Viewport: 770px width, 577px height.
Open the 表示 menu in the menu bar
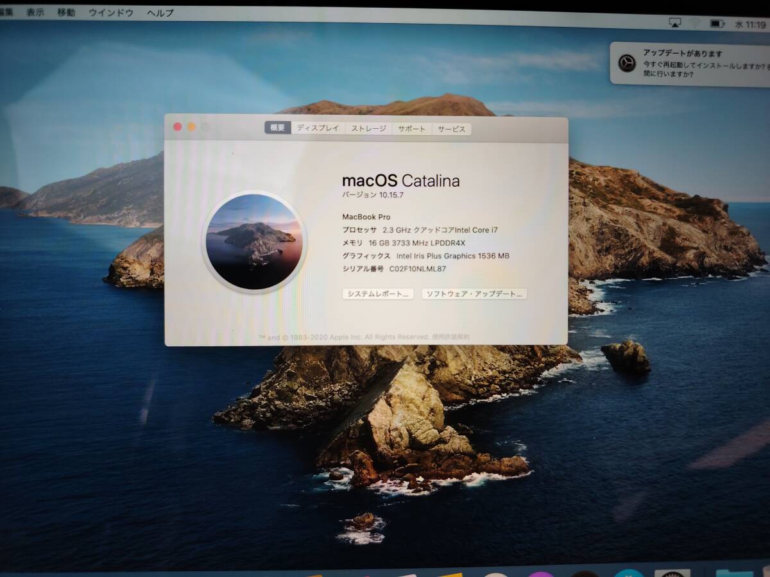(35, 12)
